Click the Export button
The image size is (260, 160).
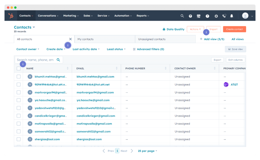(x=217, y=60)
